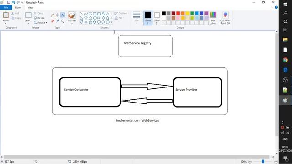Click the Paste clipboard icon

(x=6, y=15)
